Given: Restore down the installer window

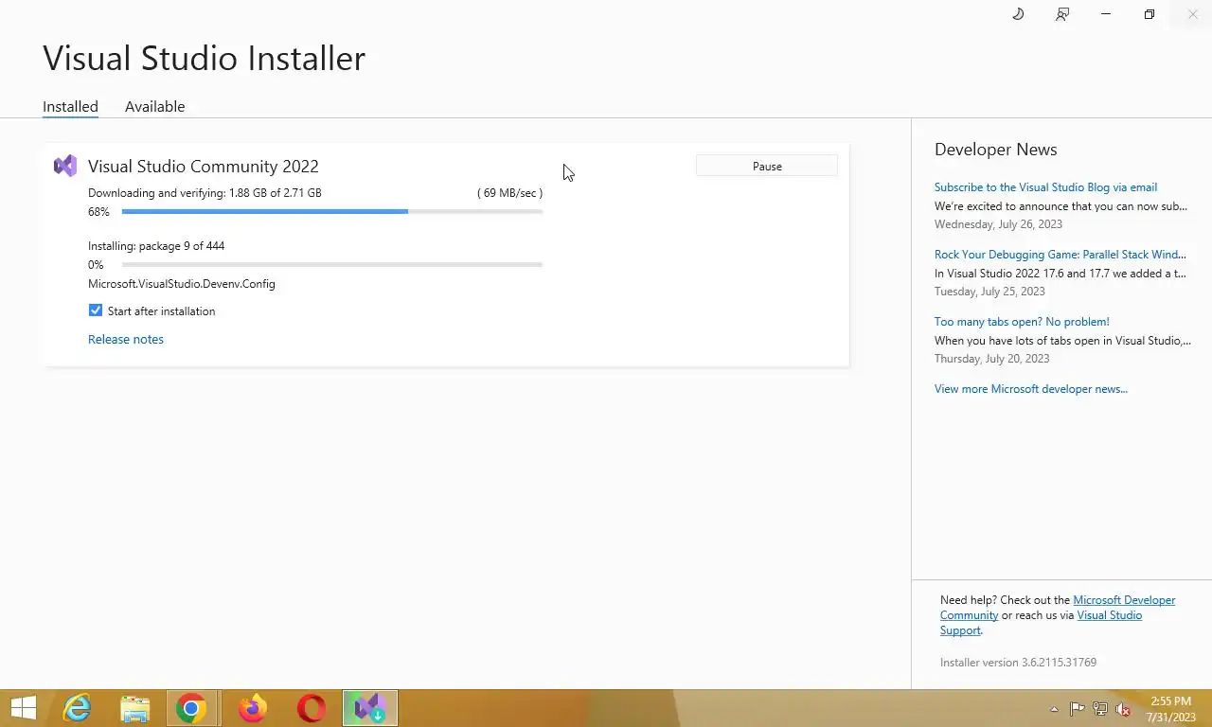Looking at the screenshot, I should (x=1149, y=14).
